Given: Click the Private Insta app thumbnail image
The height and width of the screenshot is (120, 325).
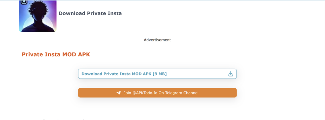Looking at the screenshot, I should (x=38, y=16).
